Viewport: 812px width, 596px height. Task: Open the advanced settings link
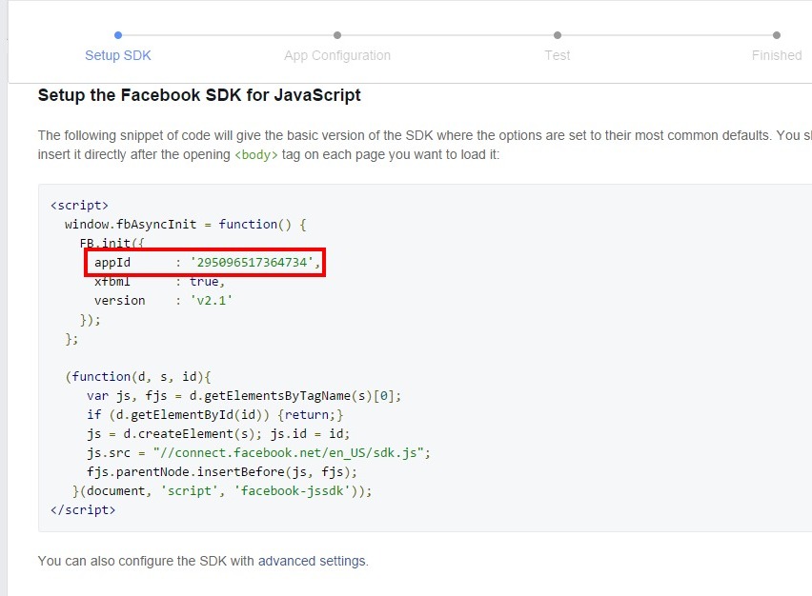click(x=312, y=561)
